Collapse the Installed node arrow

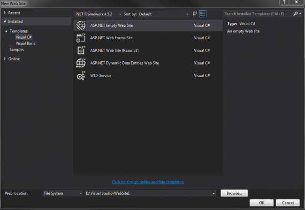point(5,22)
